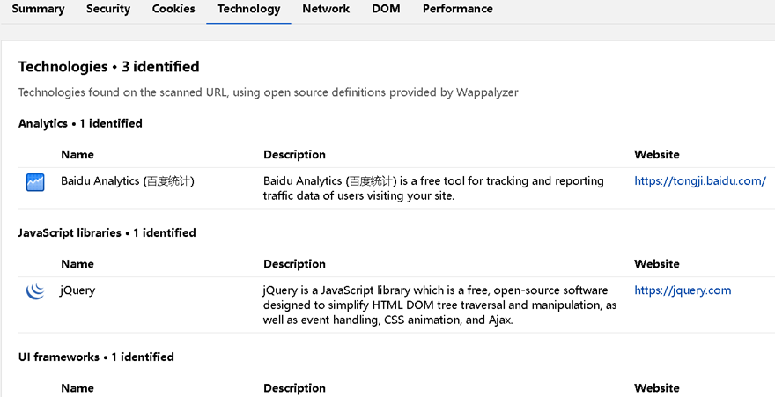Open the DOM tab
The height and width of the screenshot is (397, 775).
(386, 9)
